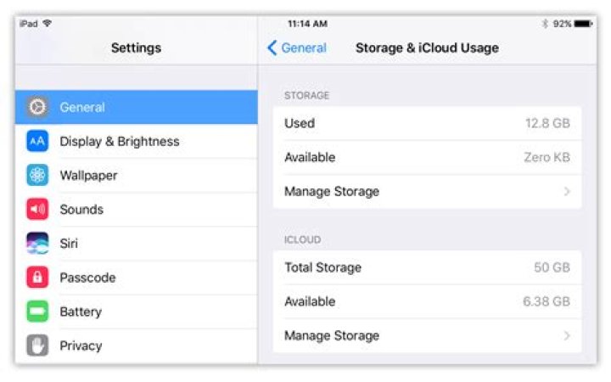Tap the General gear icon
The image size is (611, 382).
[37, 108]
